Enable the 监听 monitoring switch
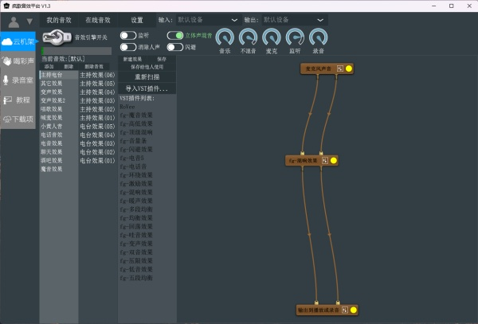 (127, 36)
